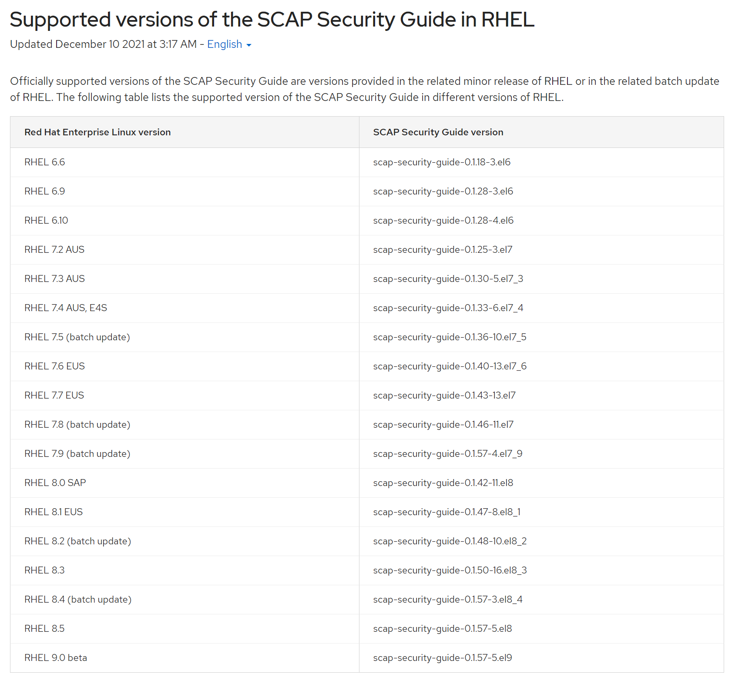Viewport: 735px width, 674px height.
Task: Select the RHEL 6.6 table row
Action: [x=45, y=162]
